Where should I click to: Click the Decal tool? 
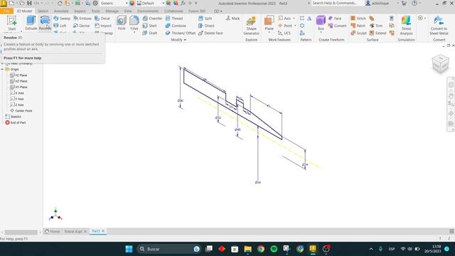tap(102, 18)
